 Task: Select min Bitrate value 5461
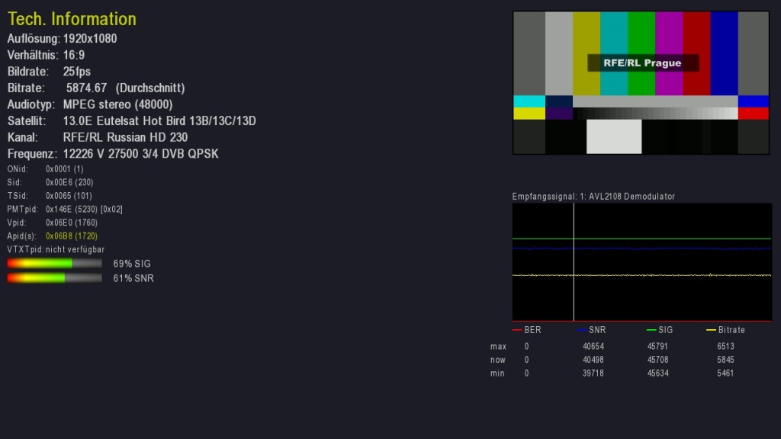726,373
